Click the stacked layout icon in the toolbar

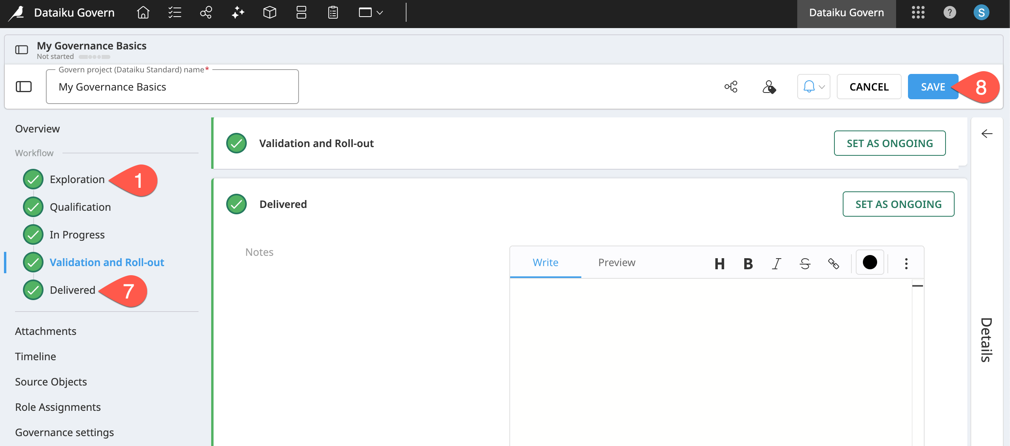pyautogui.click(x=300, y=13)
